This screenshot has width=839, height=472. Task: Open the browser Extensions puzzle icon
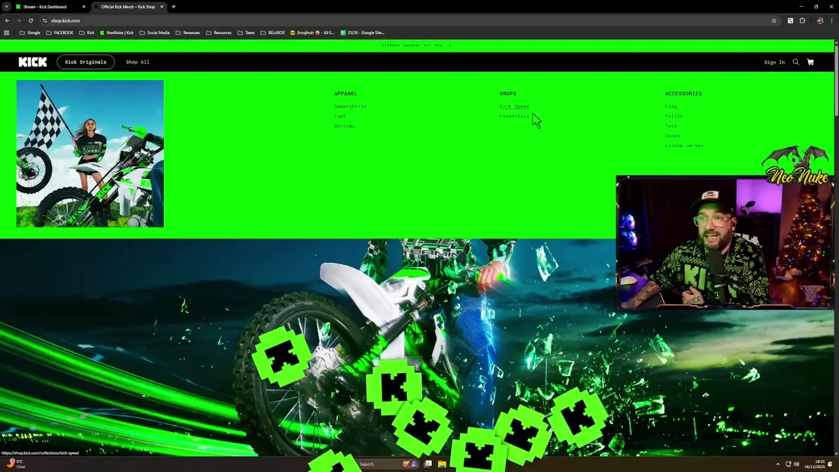pos(802,20)
